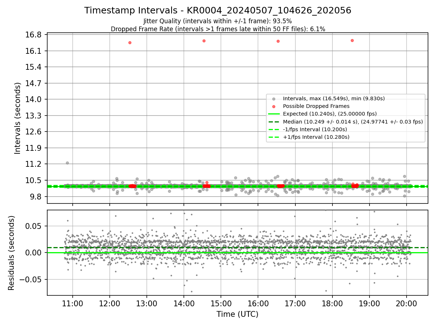Click the red dropped-frame point near 18:30 at top

[352, 40]
